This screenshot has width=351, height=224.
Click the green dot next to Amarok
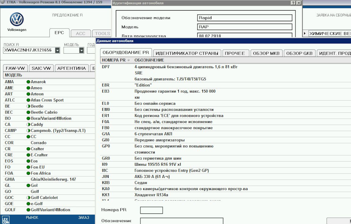[x=28, y=82]
